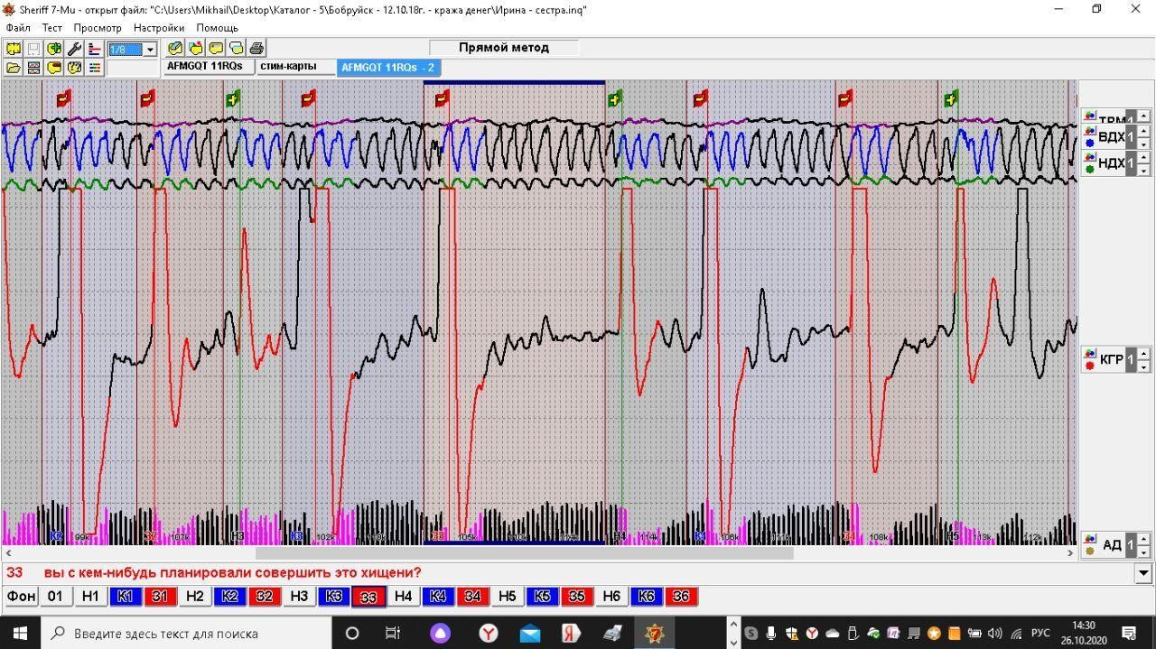
Task: Click the pencil note icon left of printer group
Action: click(x=175, y=48)
